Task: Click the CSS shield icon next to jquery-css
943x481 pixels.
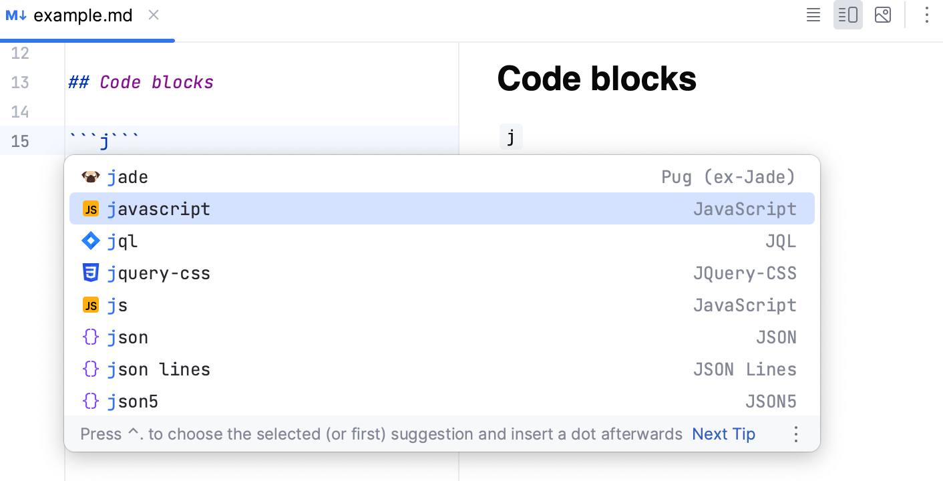Action: [91, 273]
